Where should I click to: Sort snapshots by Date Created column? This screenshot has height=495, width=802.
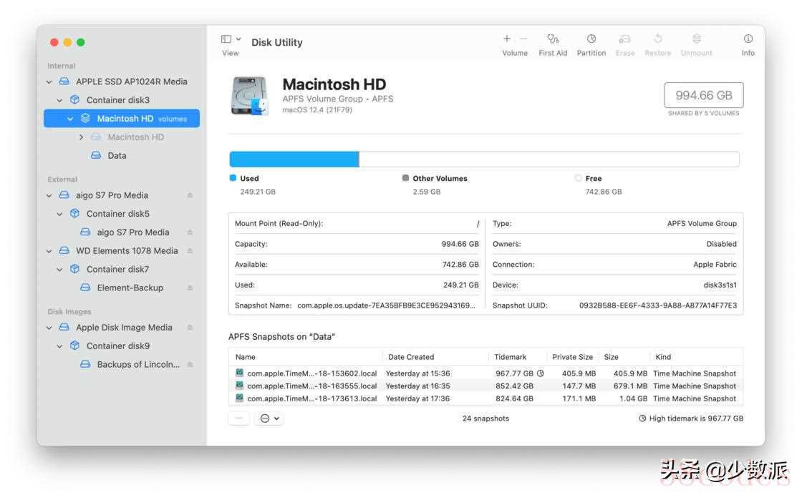click(x=410, y=357)
